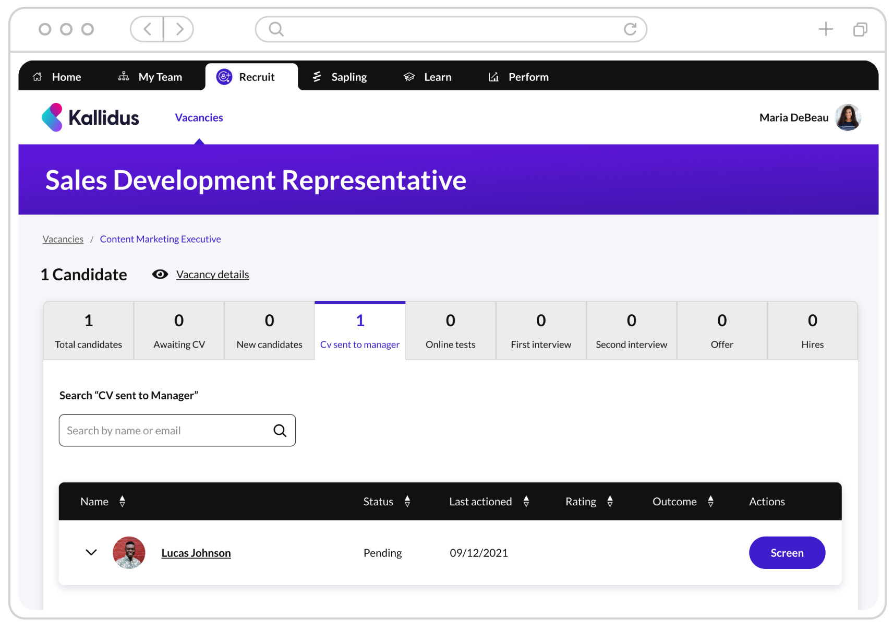Show all tabs overview icon
Image resolution: width=893 pixels, height=630 pixels.
[x=860, y=29]
